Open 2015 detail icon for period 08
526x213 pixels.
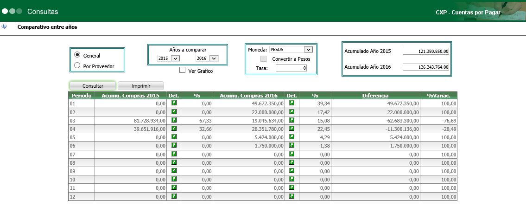click(x=174, y=162)
